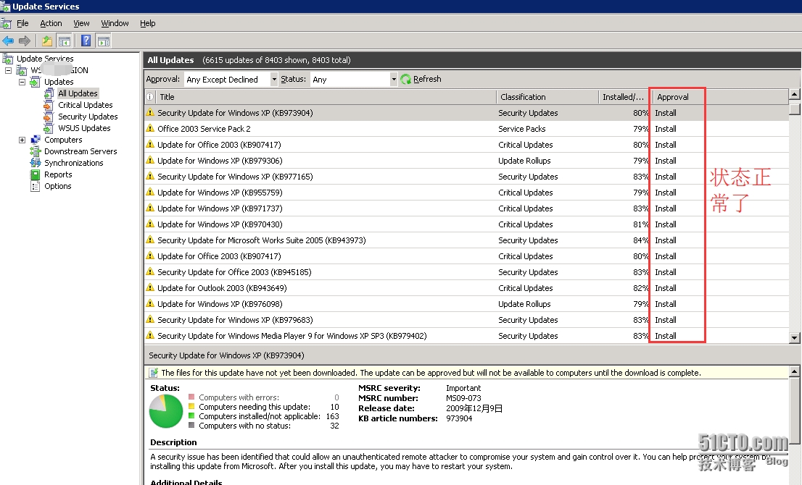Select row Security Update for Windows XP (KB973904)
Viewport: 802px width, 485px height.
pos(466,113)
